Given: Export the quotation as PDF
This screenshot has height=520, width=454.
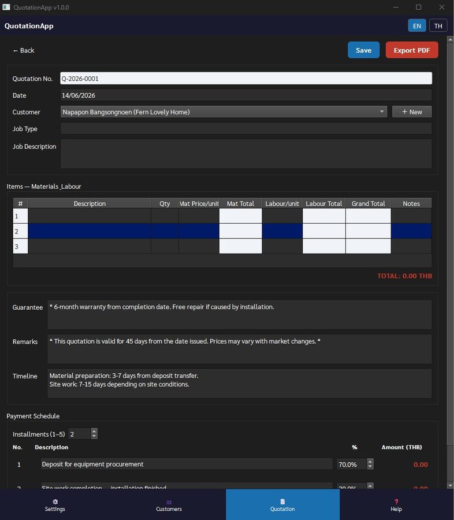Looking at the screenshot, I should tap(412, 50).
